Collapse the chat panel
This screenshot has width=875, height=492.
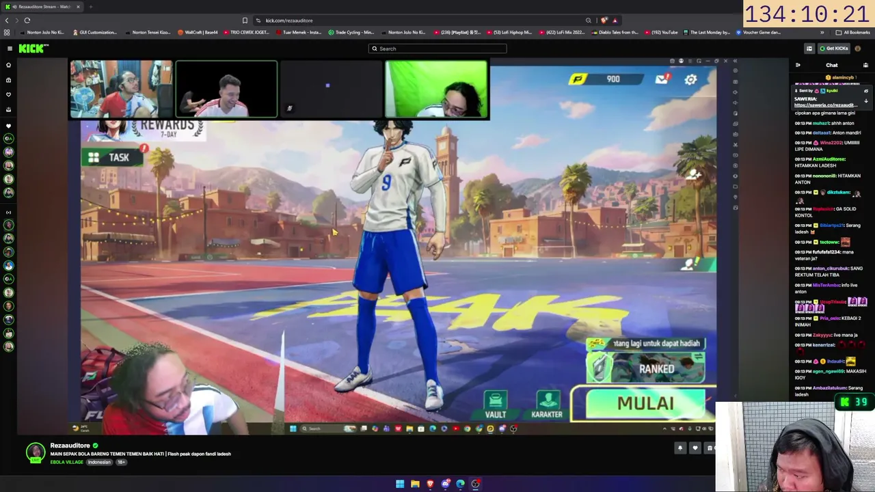tap(798, 65)
